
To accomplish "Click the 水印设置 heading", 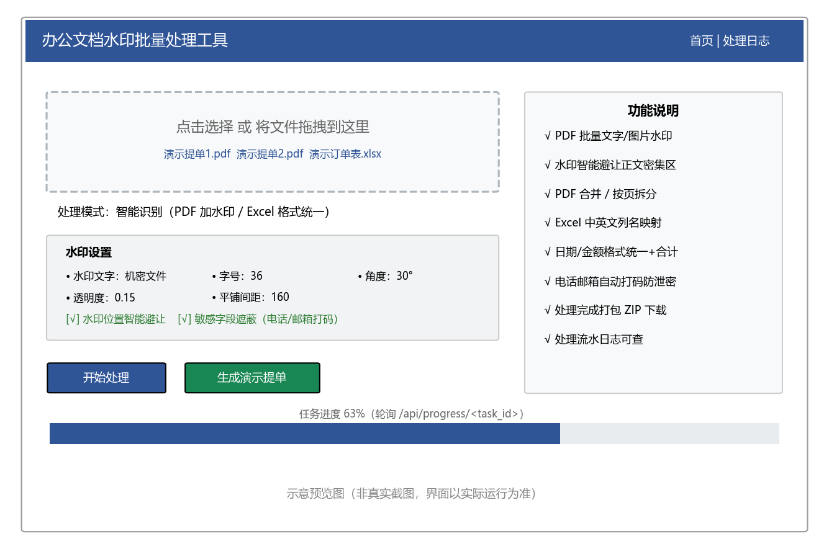I will coord(89,253).
